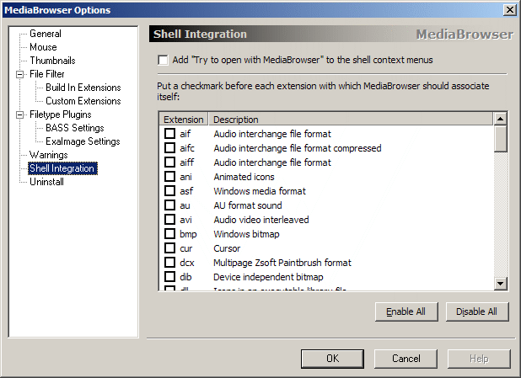Click the Disable All button

[x=477, y=311]
